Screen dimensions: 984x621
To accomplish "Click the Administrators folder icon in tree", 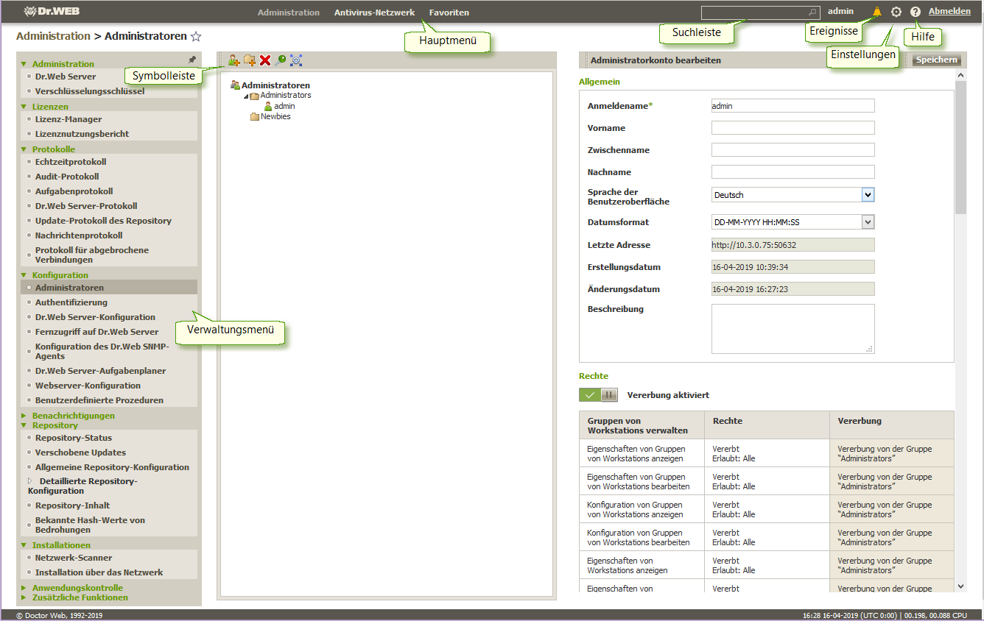I will point(254,96).
